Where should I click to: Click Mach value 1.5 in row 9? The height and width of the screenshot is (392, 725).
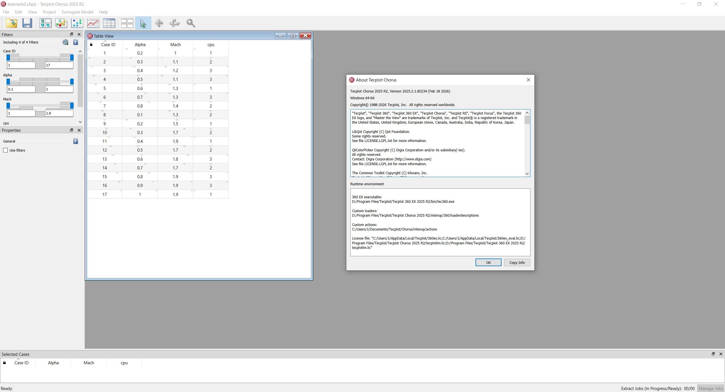[175, 124]
